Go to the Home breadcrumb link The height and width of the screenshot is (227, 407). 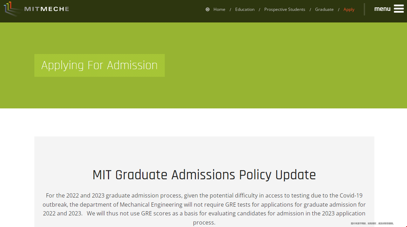tap(219, 9)
